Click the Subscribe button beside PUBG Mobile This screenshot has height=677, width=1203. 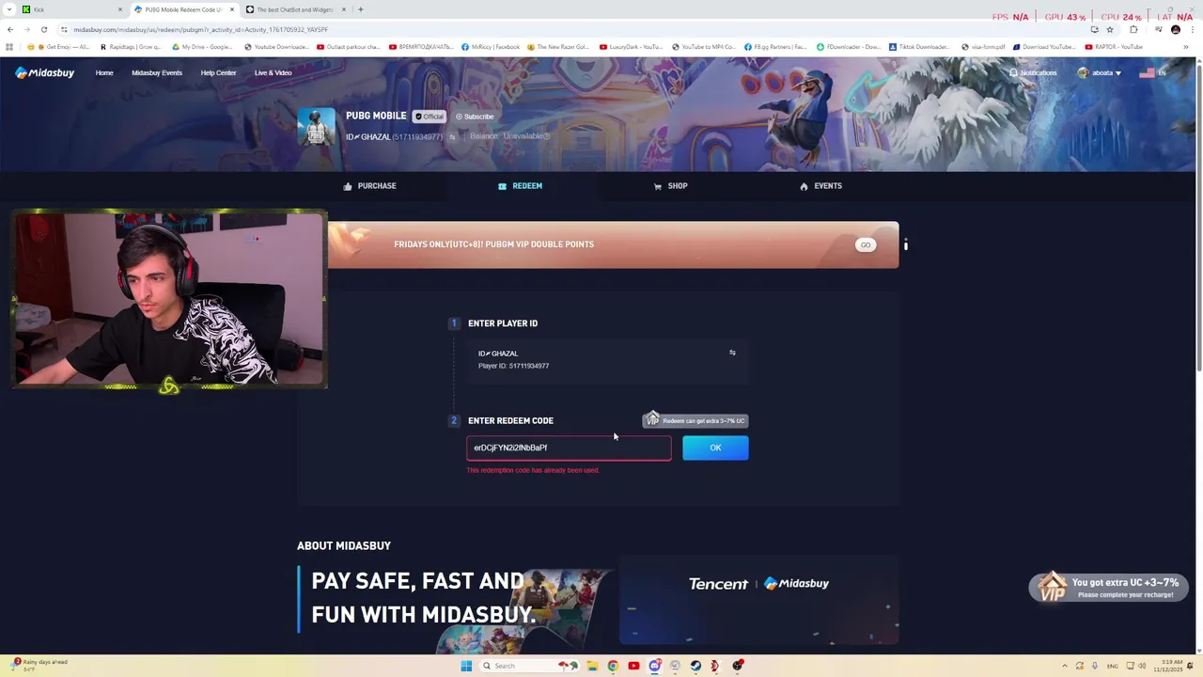point(475,117)
